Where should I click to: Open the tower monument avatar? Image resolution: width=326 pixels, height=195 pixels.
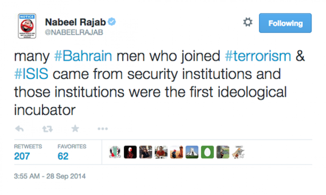pyautogui.click(x=192, y=152)
